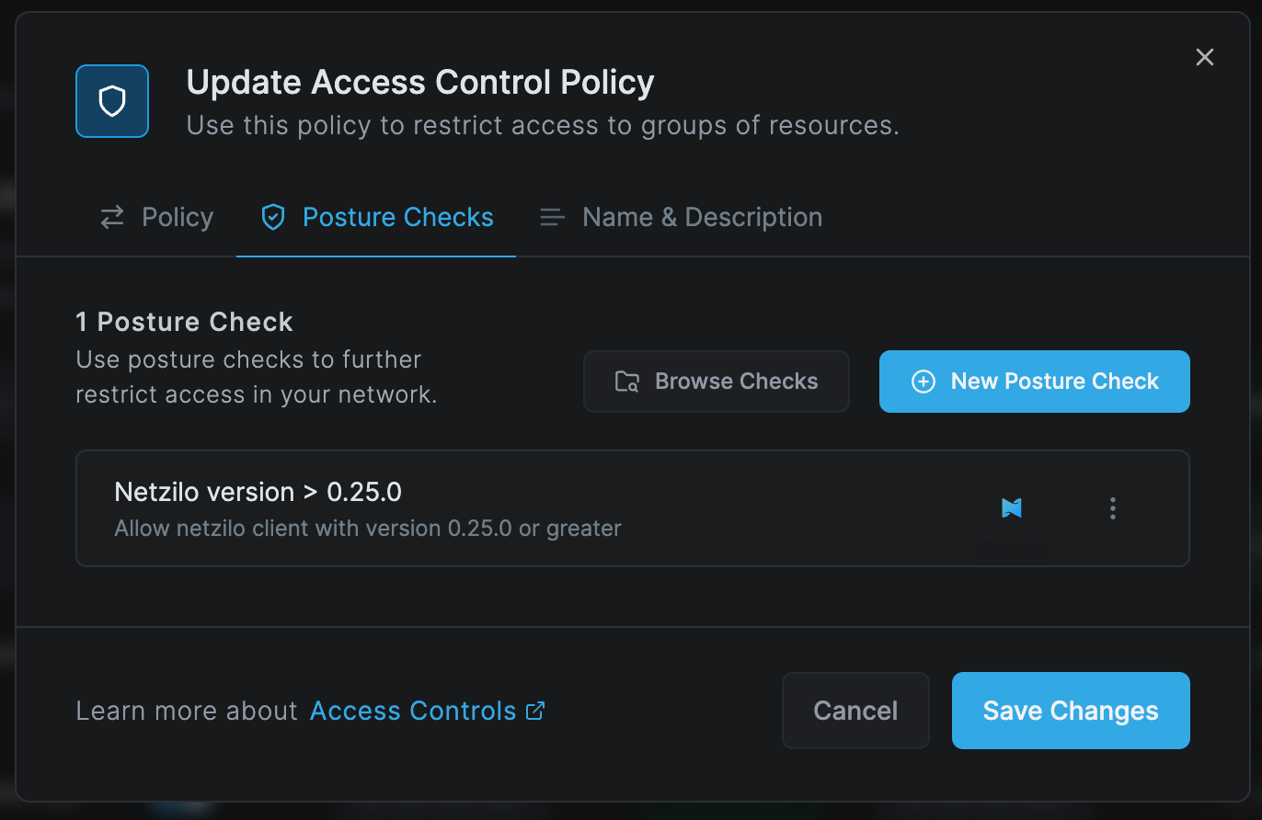
Task: Cancel the policy update
Action: [x=856, y=711]
